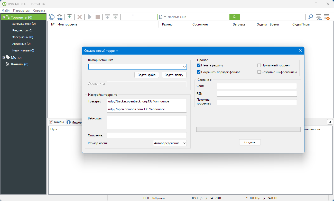Click the add torrent from URL icon
Image resolution: width=334 pixels, height=201 pixels.
click(x=60, y=17)
